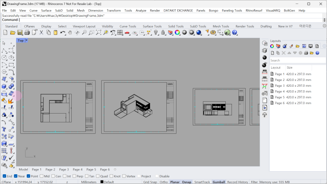This screenshot has height=184, width=327.
Task: Click the red car icon in the toolbar
Action: point(127,33)
